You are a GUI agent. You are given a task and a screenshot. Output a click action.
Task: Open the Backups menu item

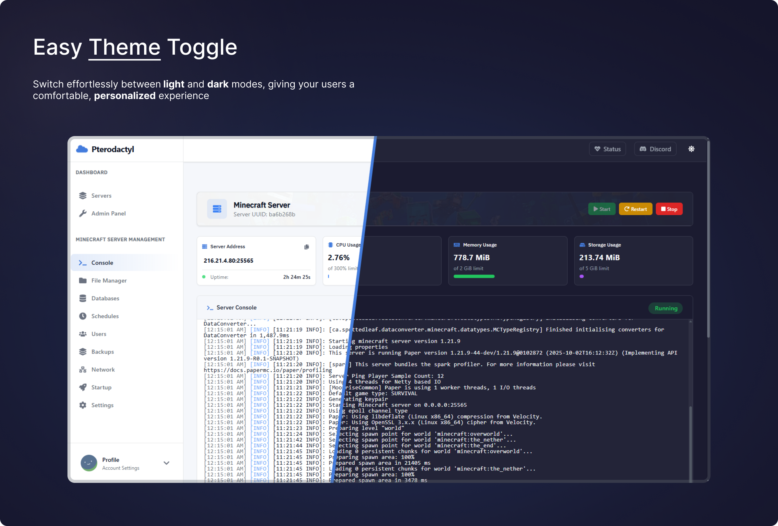click(102, 352)
